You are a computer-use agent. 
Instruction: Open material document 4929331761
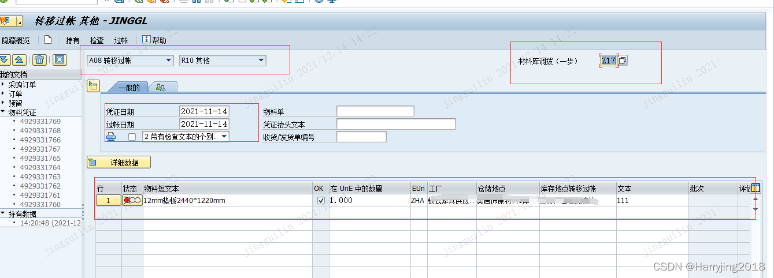[40, 195]
